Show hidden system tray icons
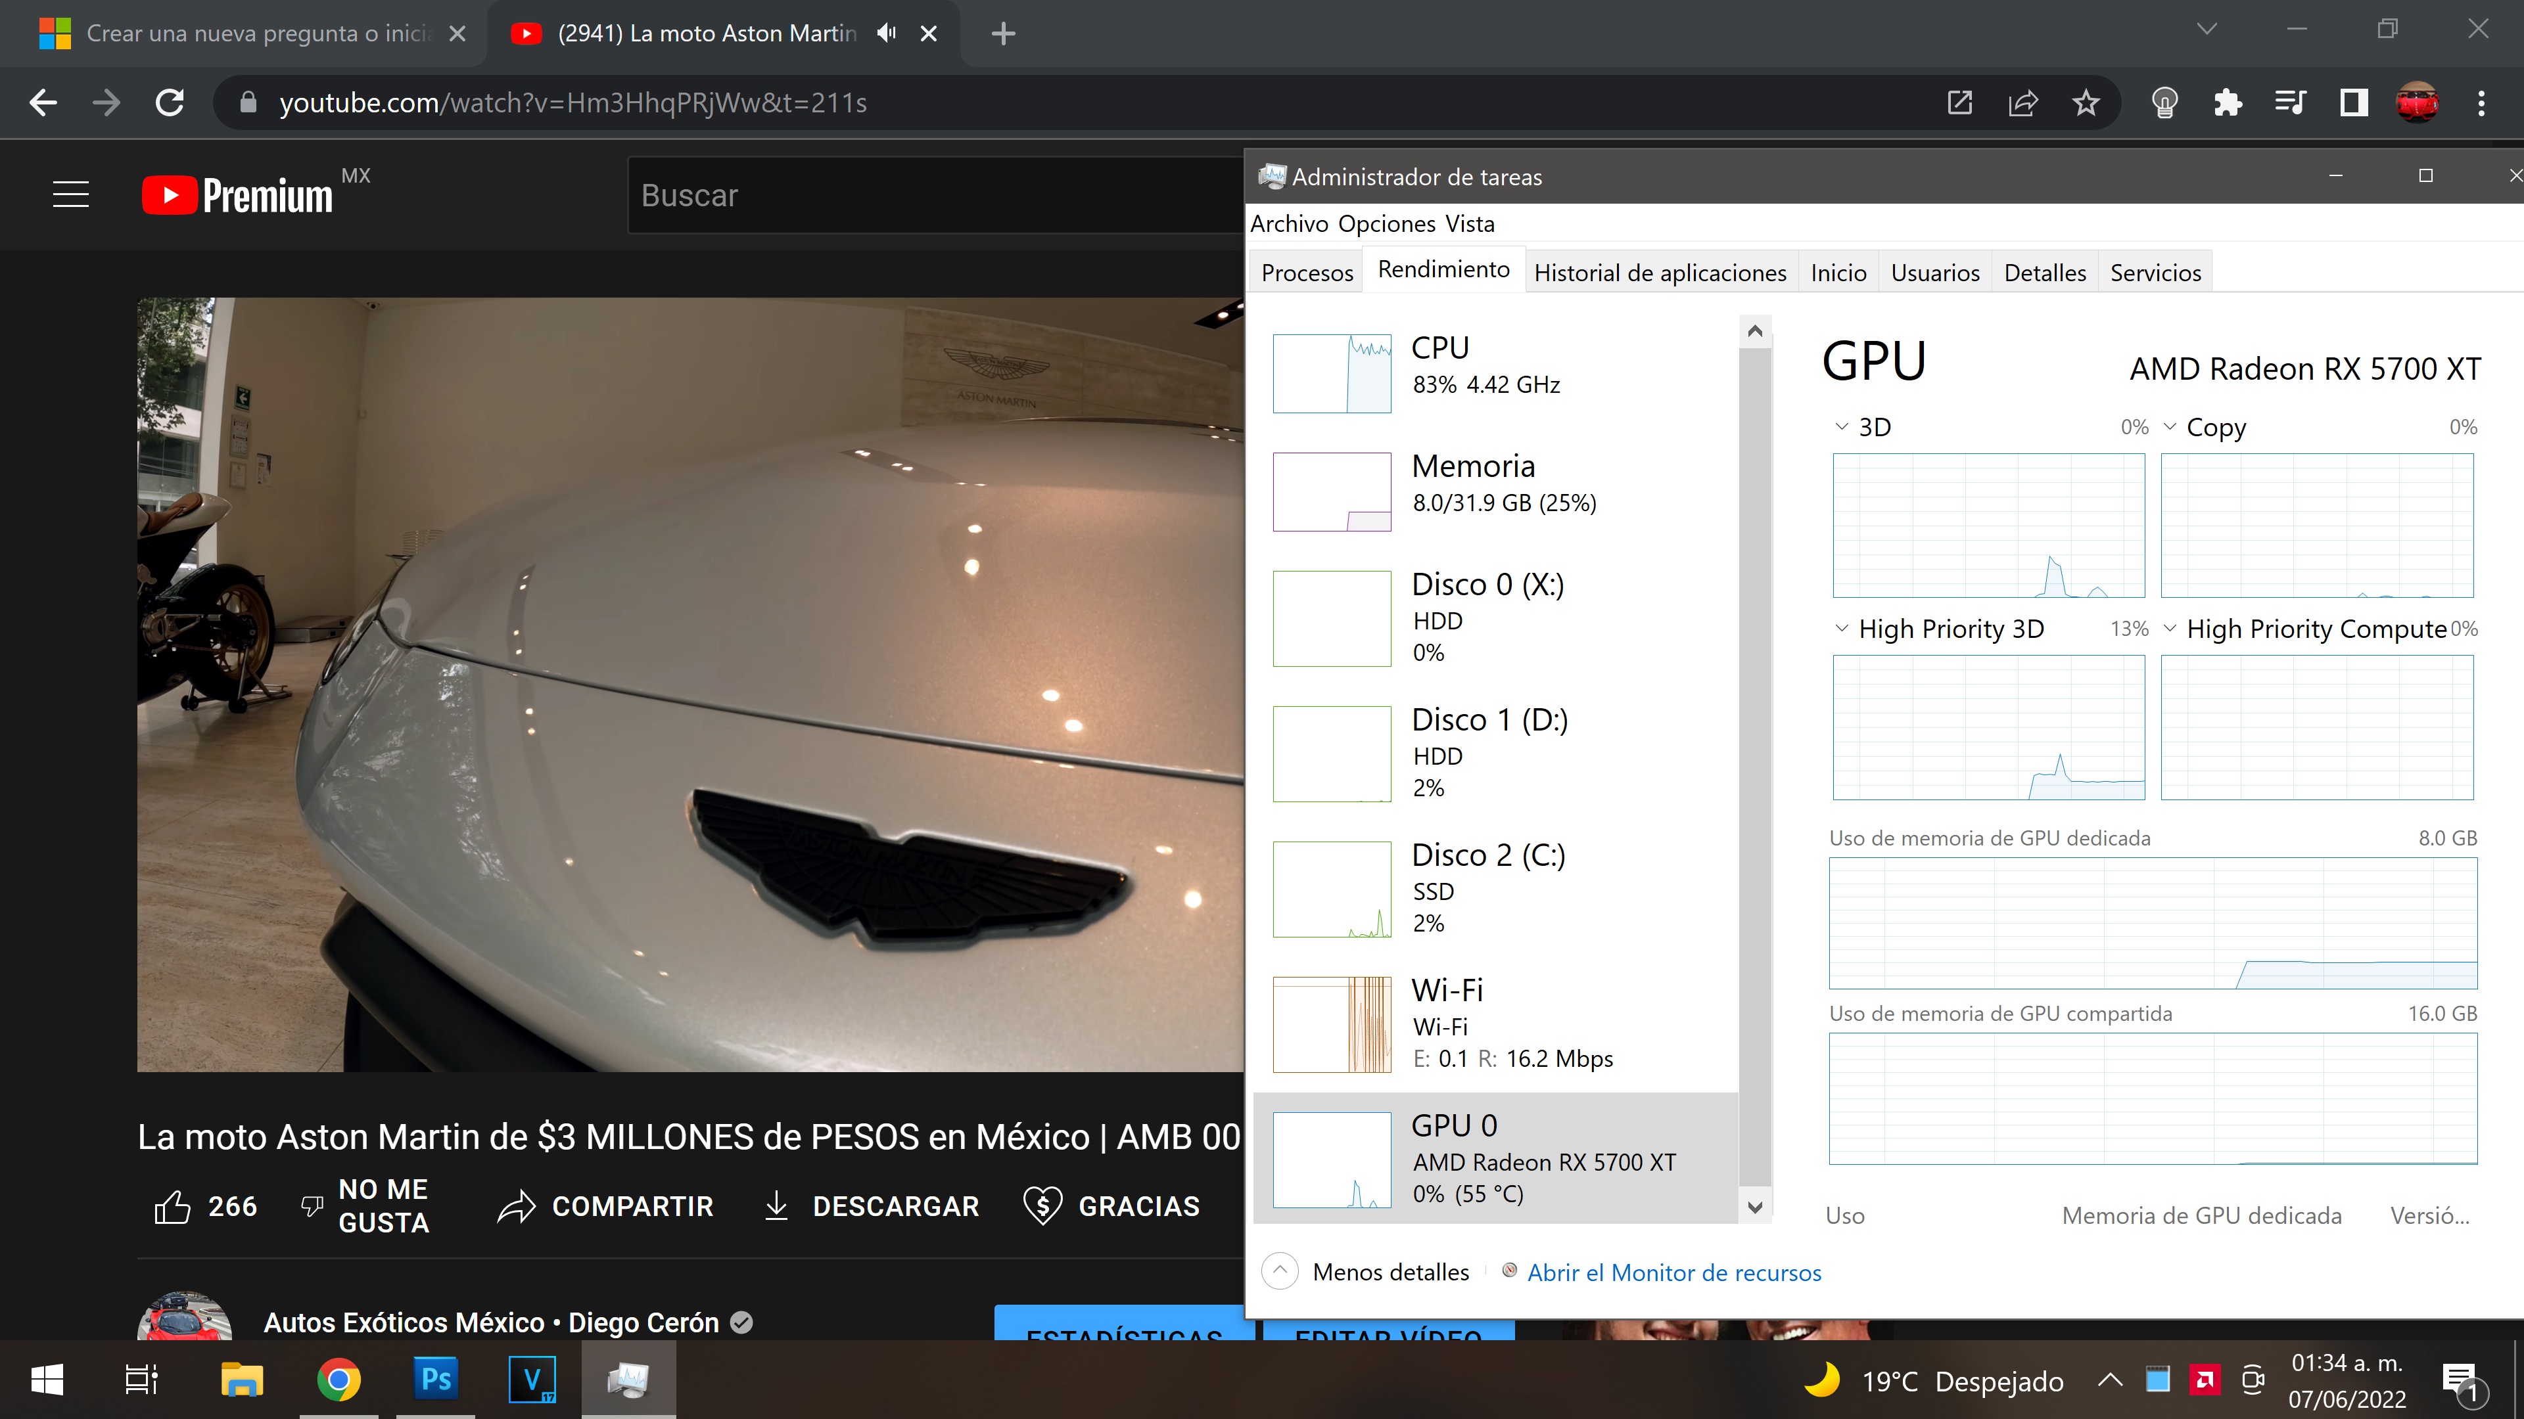 click(x=2109, y=1381)
